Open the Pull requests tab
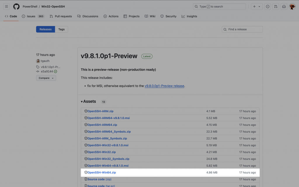Screen dimensions: 299x187 (61, 16)
